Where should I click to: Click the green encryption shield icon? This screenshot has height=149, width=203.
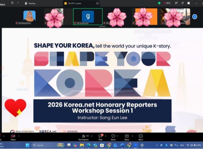[159, 3]
